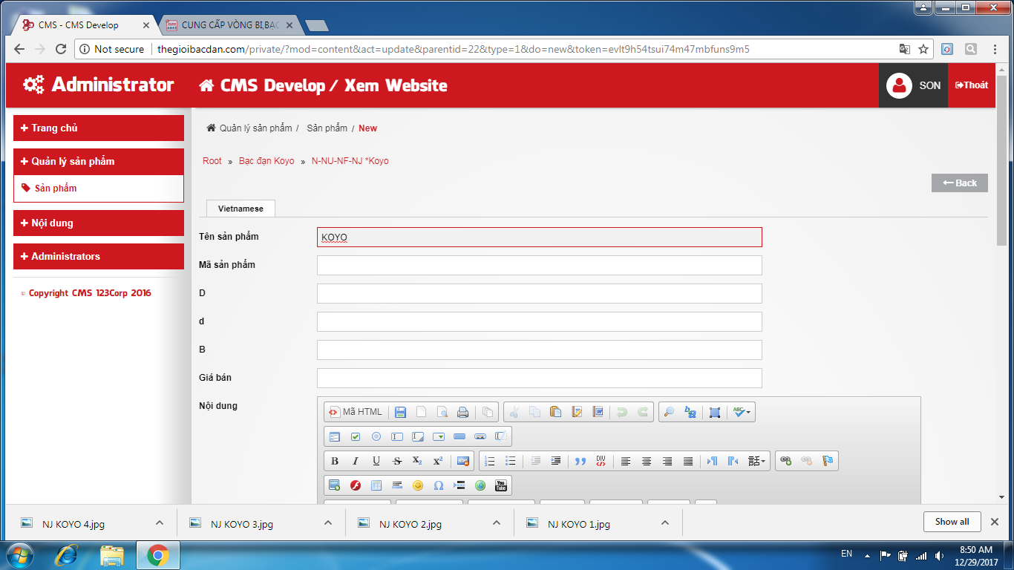Click the Bạc đạn Koyo breadcrumb link
This screenshot has width=1014, height=570.
click(x=266, y=161)
